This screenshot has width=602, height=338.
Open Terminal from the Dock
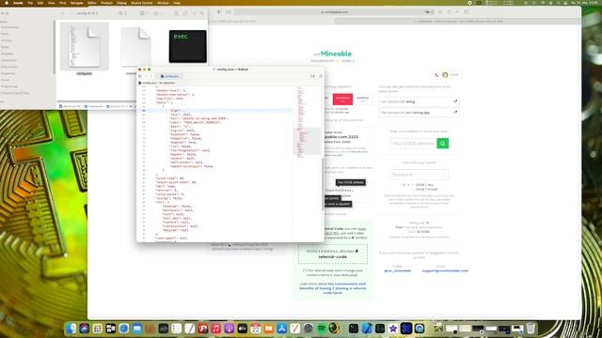[x=354, y=329]
